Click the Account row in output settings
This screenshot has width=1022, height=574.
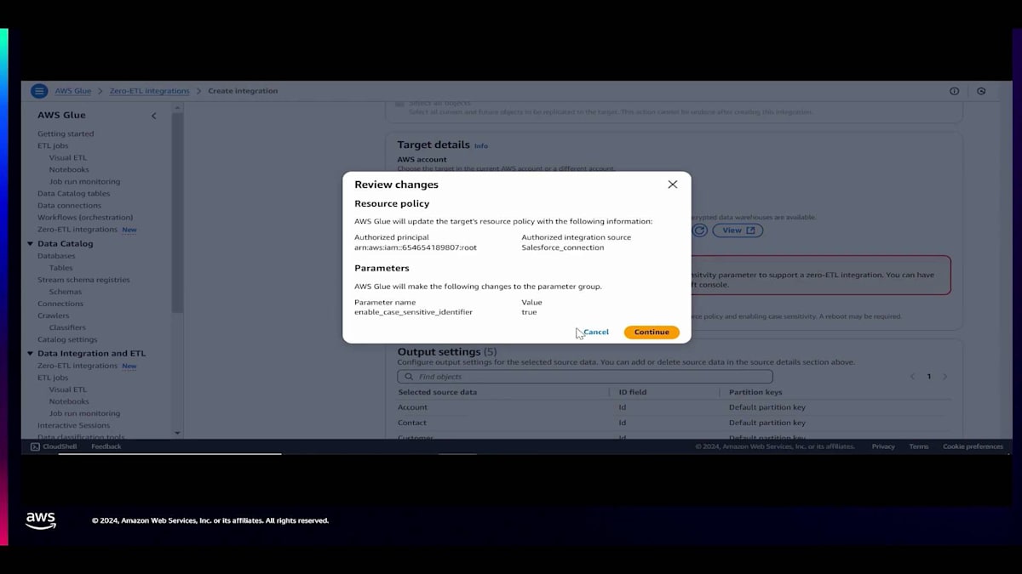(674, 407)
